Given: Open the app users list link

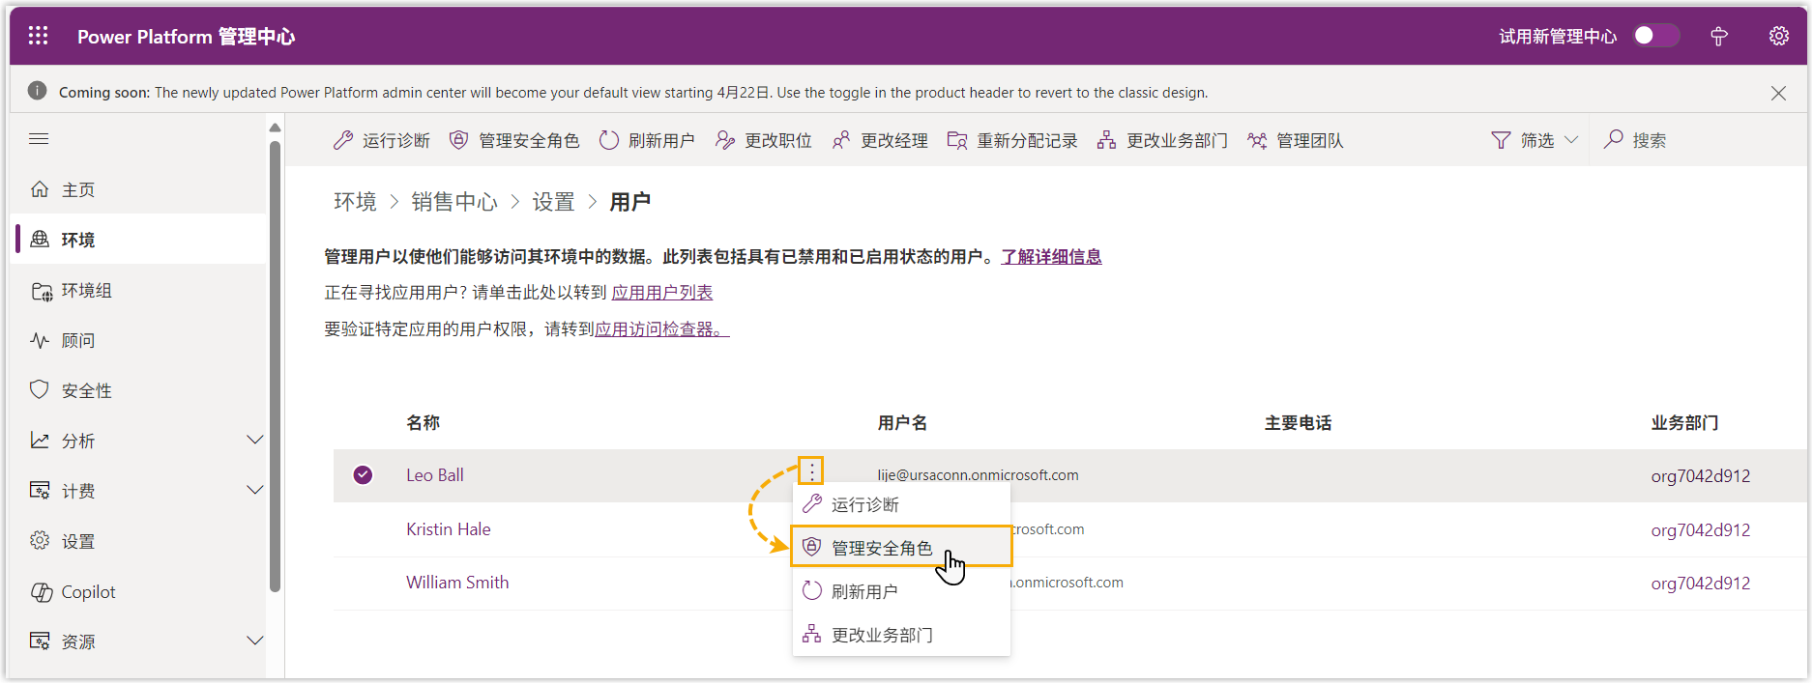Looking at the screenshot, I should (662, 293).
